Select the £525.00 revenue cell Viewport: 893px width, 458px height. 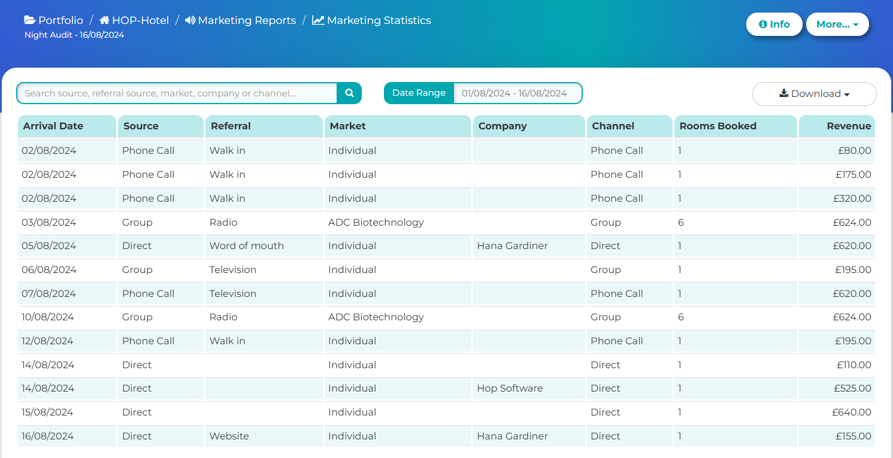pyautogui.click(x=837, y=388)
